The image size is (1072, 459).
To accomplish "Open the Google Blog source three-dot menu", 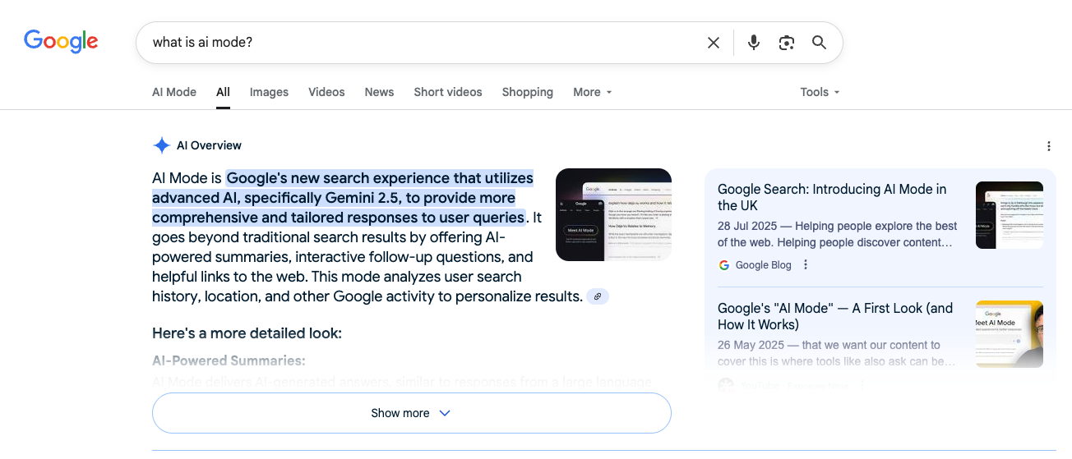I will click(806, 264).
